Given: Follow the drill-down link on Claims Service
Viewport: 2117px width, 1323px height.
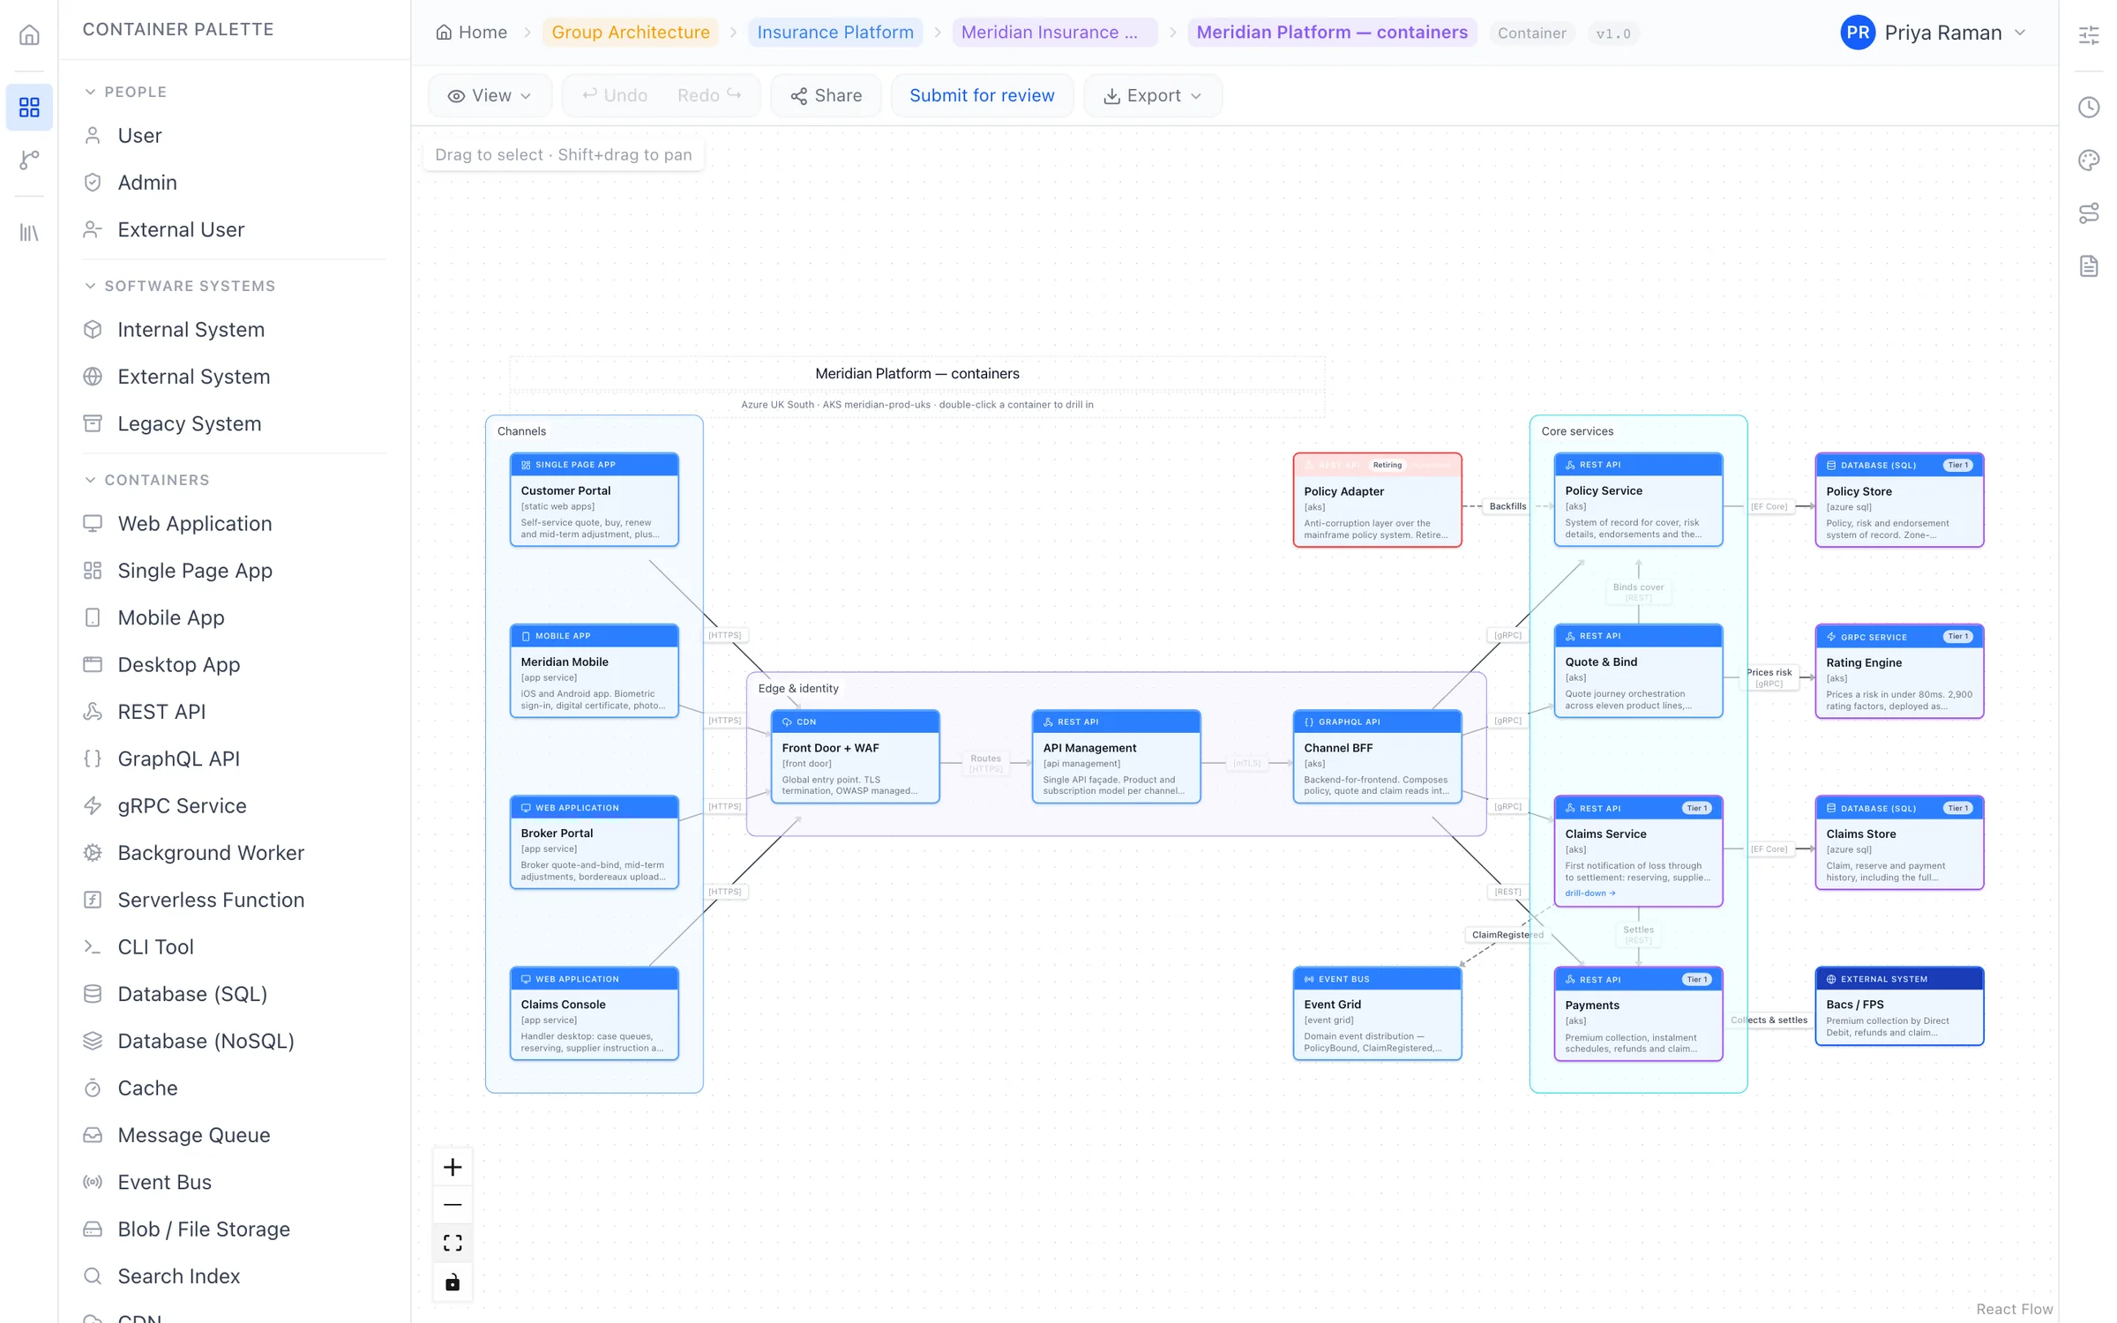Looking at the screenshot, I should pyautogui.click(x=1590, y=893).
